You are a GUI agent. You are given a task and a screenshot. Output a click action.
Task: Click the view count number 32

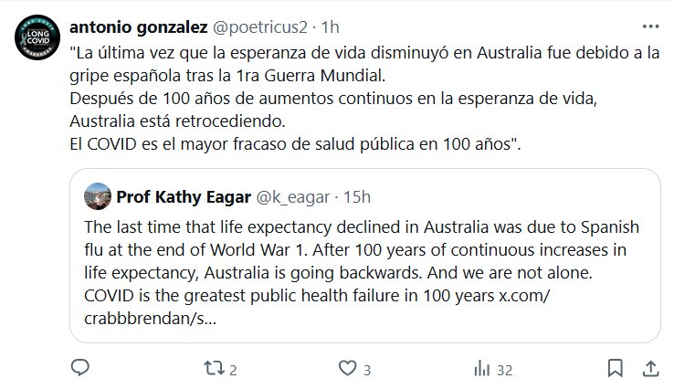click(503, 370)
